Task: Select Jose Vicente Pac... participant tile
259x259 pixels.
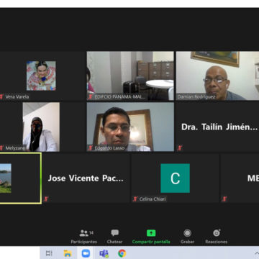Action: (86, 178)
